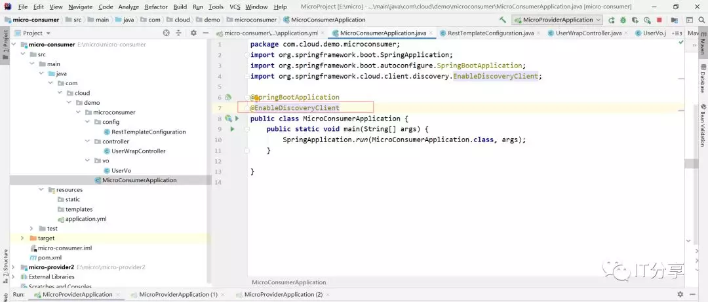The height and width of the screenshot is (302, 708).
Task: Start debugging with the bug icon
Action: pos(623,20)
